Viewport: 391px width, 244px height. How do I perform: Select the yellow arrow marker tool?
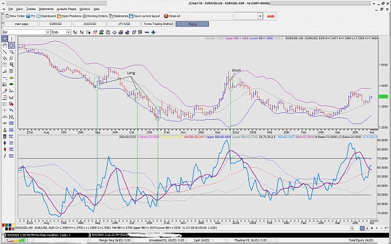click(11, 78)
